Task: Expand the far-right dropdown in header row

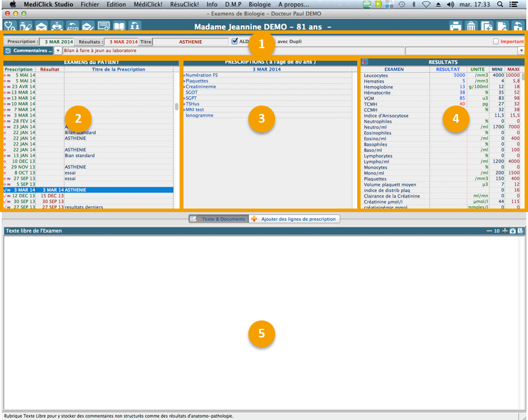Action: (521, 50)
